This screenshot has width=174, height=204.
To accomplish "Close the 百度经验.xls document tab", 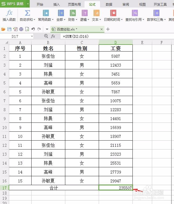I will pyautogui.click(x=101, y=29).
